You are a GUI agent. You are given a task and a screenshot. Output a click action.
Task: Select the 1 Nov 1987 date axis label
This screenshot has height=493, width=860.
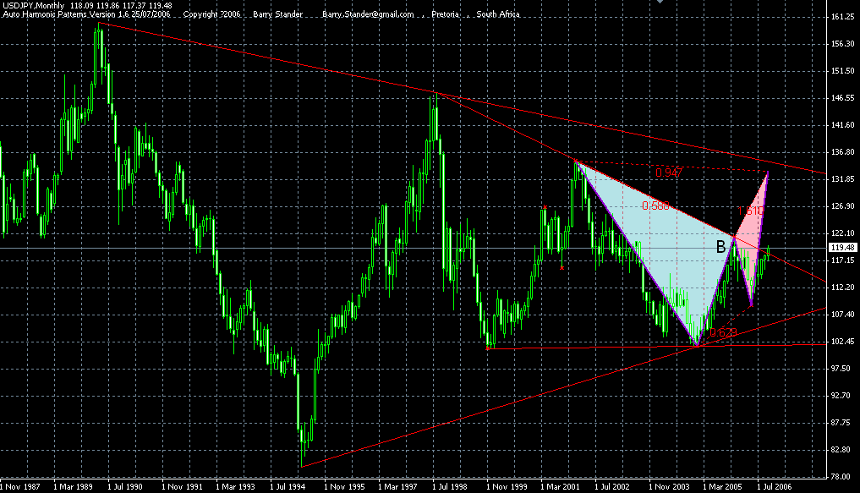coord(21,488)
